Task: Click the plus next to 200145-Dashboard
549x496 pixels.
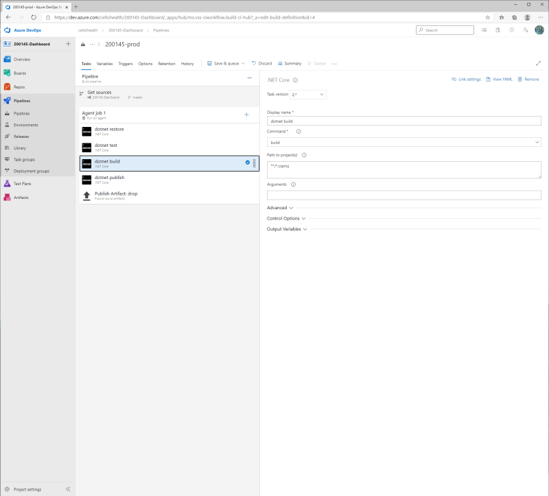Action: point(68,44)
